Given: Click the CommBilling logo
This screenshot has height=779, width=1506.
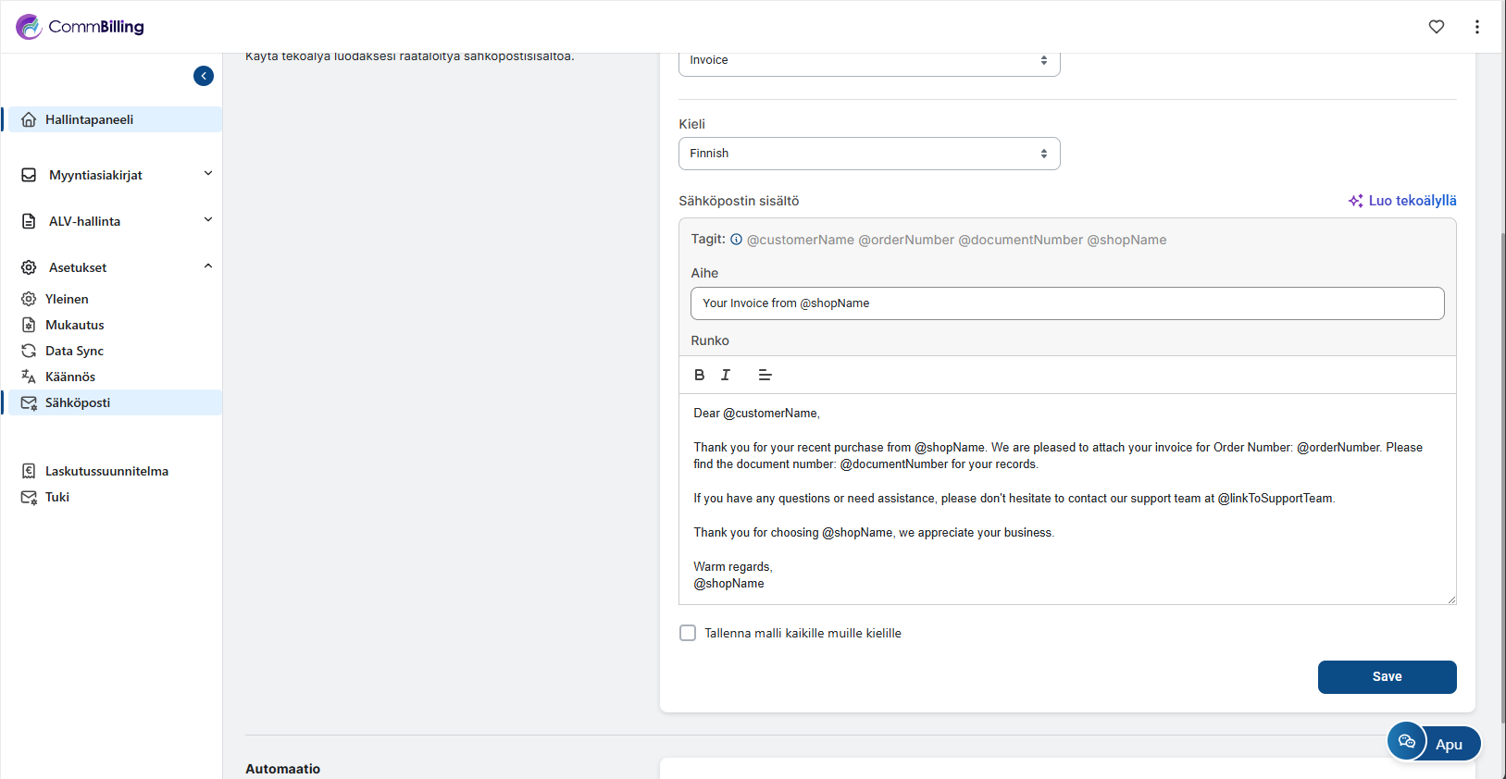Looking at the screenshot, I should (x=81, y=27).
